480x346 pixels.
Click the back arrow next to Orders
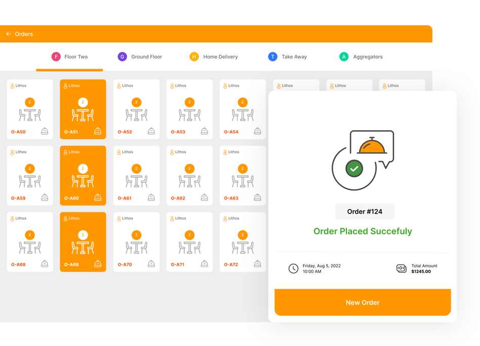click(x=9, y=34)
